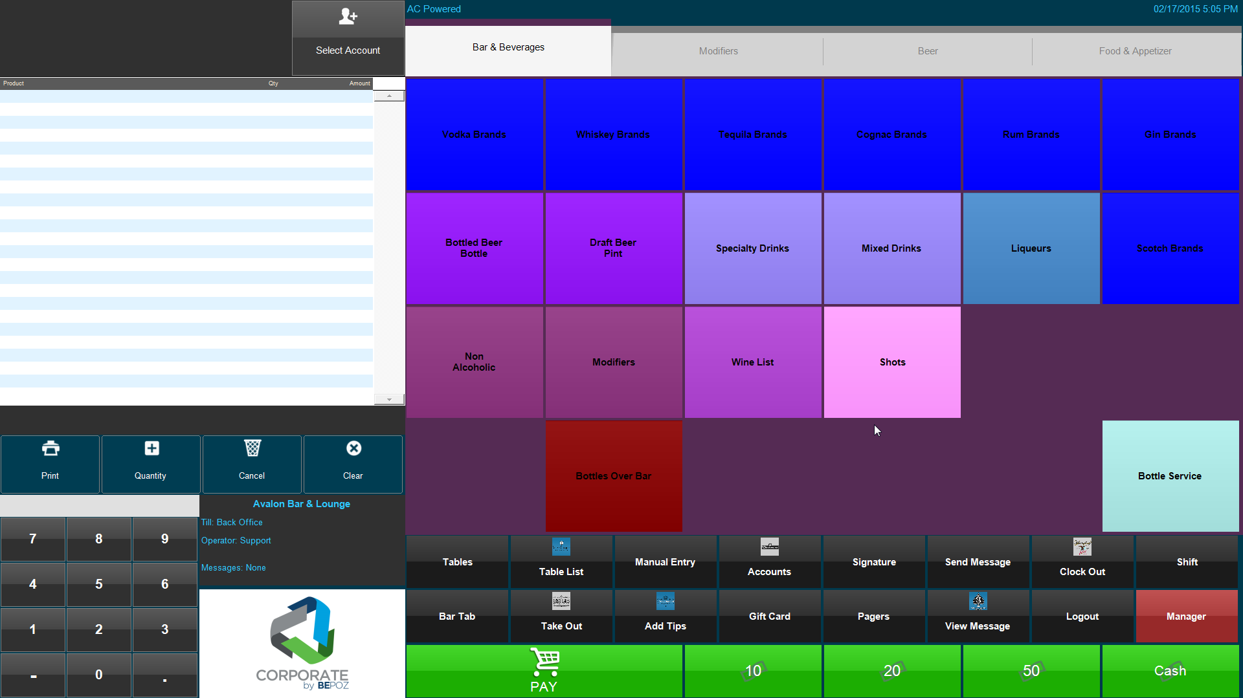
Task: Open Accounts icon button
Action: [769, 547]
